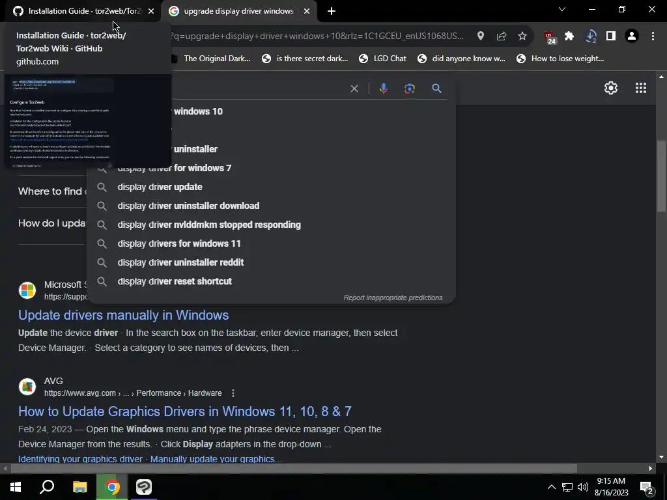This screenshot has width=667, height=500.
Task: Open AVG result three-dot options
Action: coord(233,393)
